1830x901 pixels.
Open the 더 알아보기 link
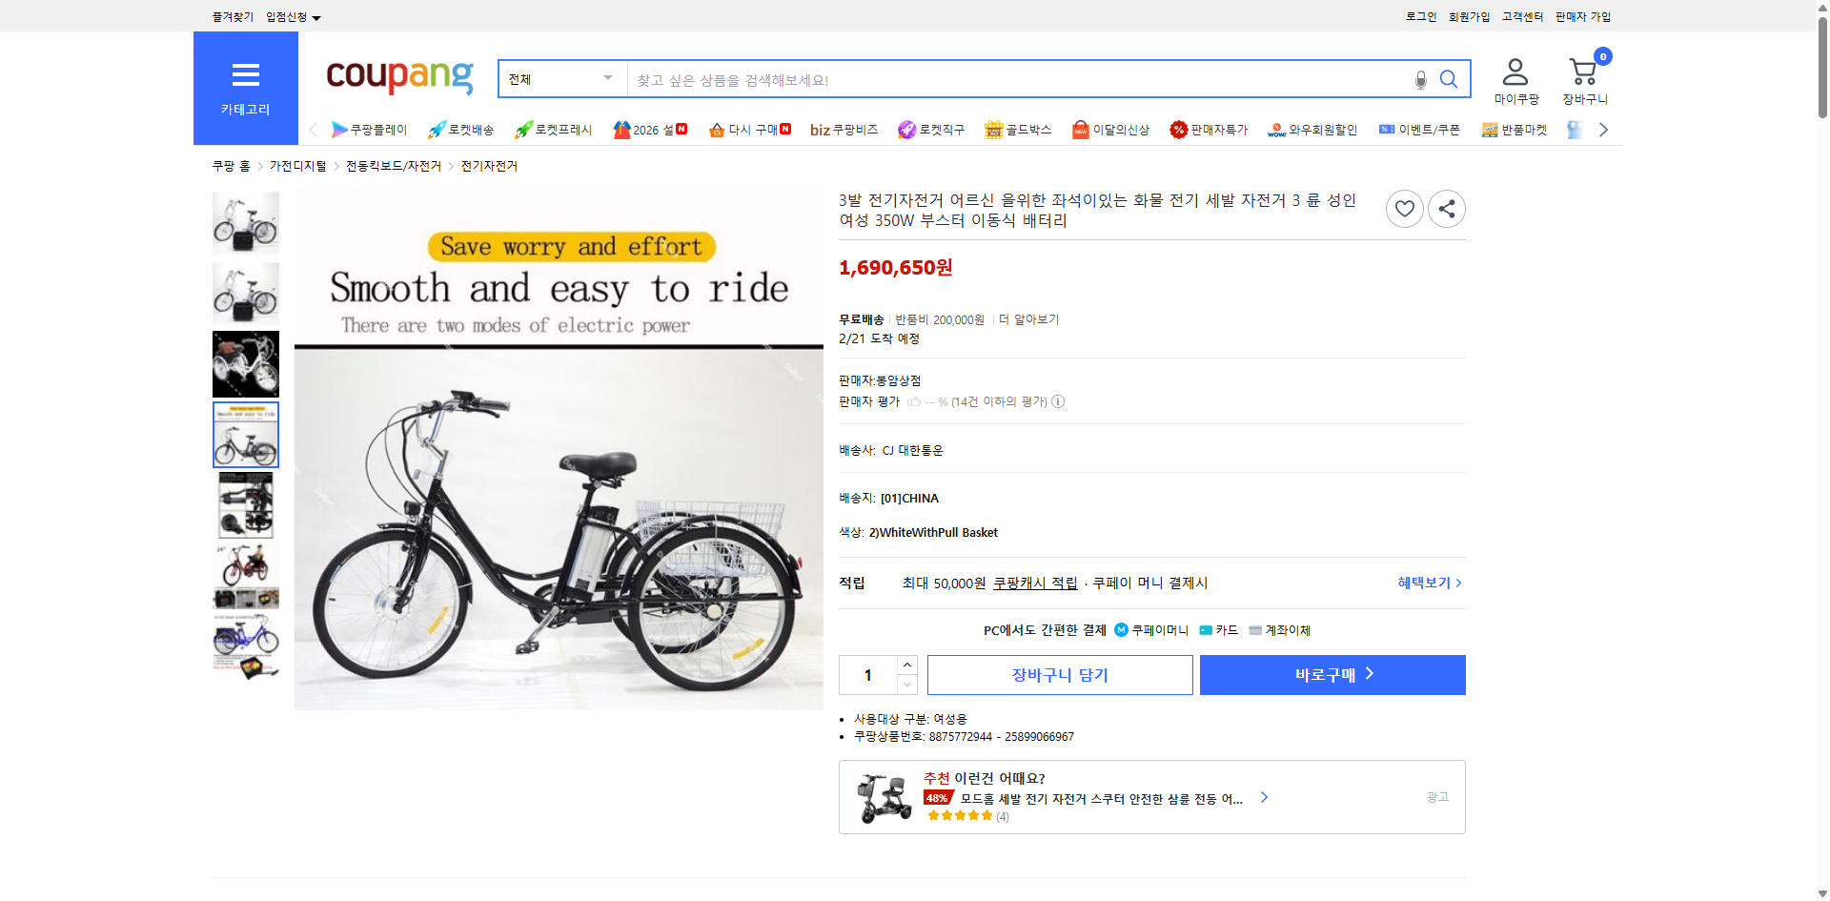[x=1029, y=319]
